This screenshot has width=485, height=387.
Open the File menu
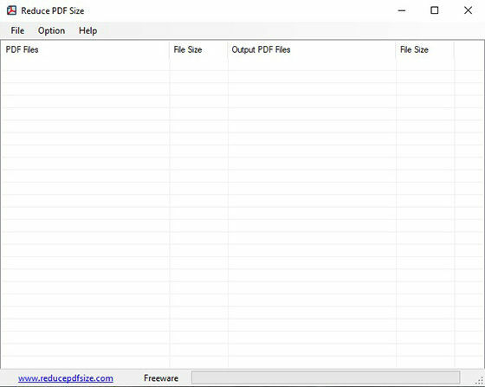point(17,30)
